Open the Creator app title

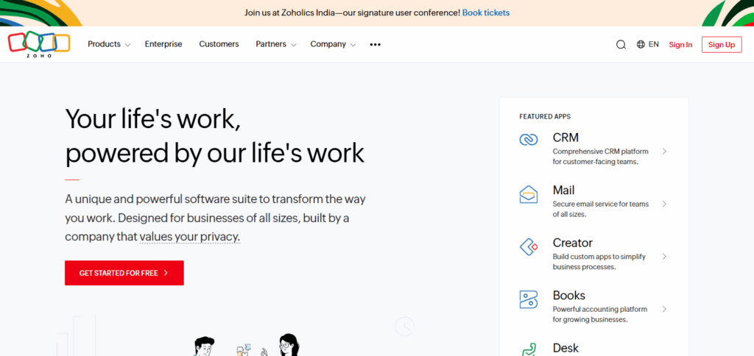573,243
